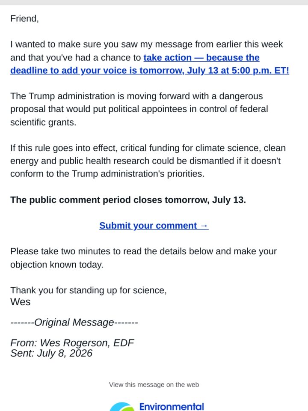
Task: Open 'View this message on the web'
Action: coord(154,384)
